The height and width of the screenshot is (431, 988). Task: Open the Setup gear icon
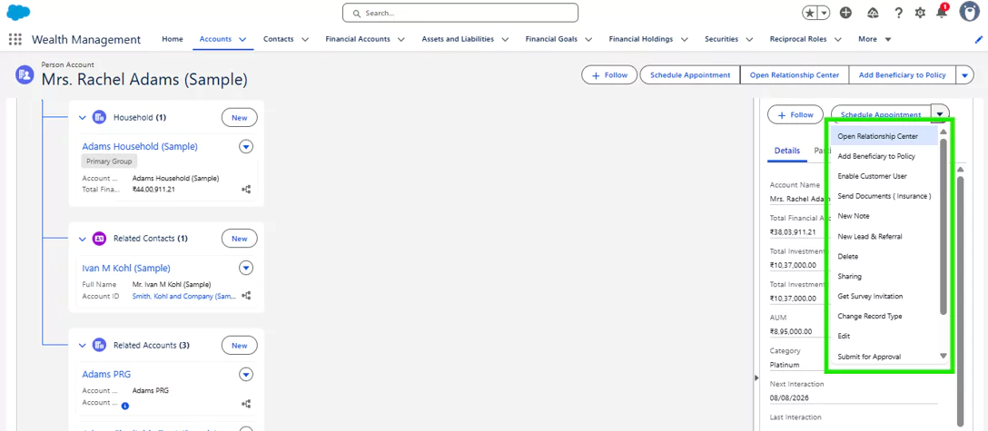(920, 13)
